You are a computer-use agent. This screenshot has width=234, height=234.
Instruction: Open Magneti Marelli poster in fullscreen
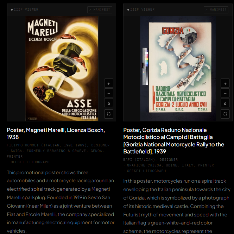coord(109,114)
